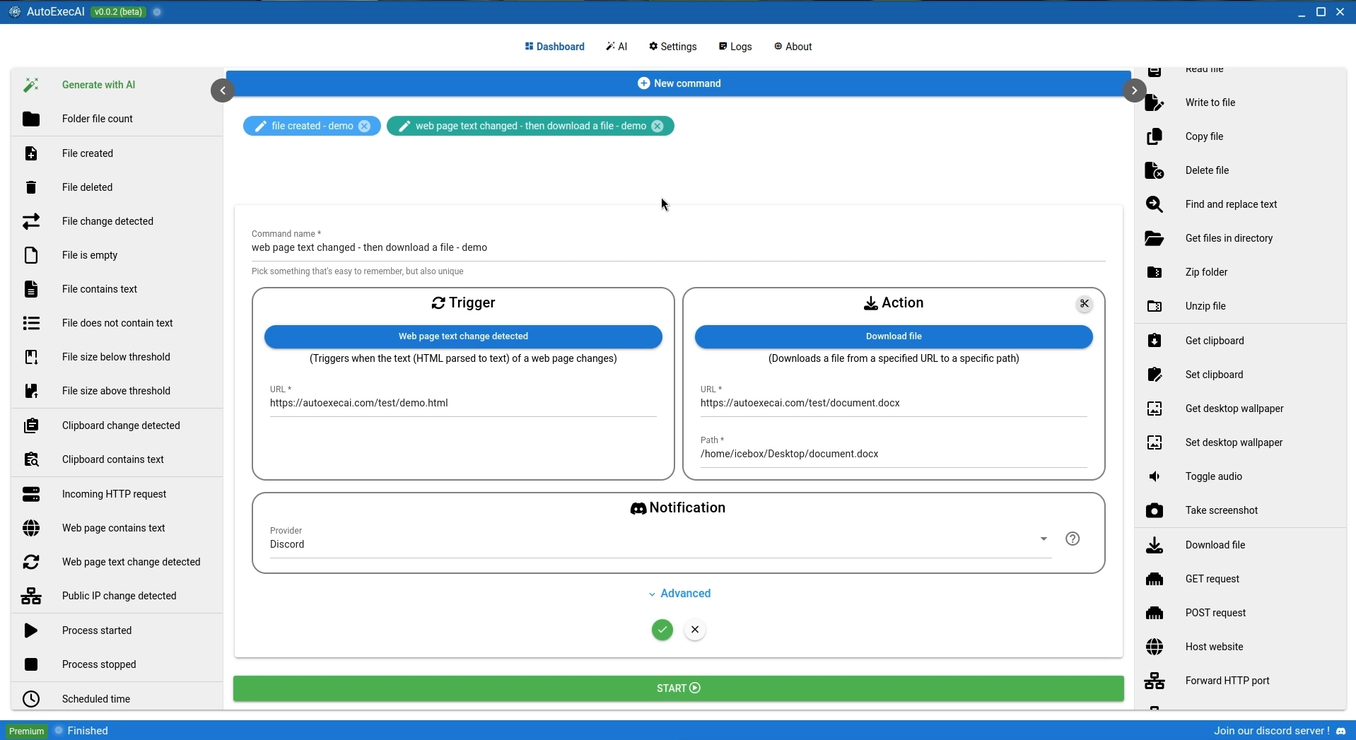
Task: Click the Join our discord server link
Action: coord(1280,731)
